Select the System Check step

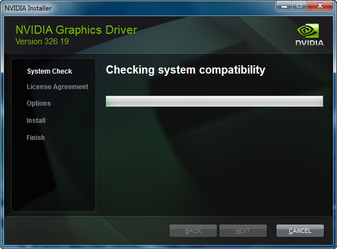(x=49, y=71)
